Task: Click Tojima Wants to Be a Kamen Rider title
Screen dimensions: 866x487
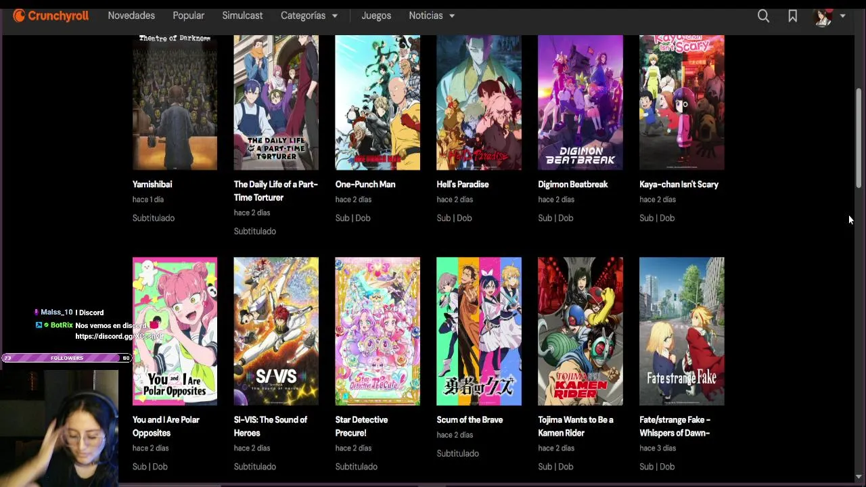Action: pos(576,426)
